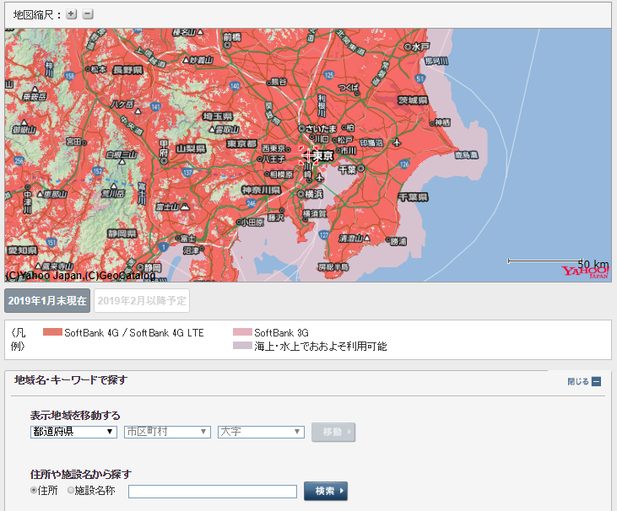Click 前橋 city label on map
Viewport: 617px width, 511px height.
click(232, 37)
